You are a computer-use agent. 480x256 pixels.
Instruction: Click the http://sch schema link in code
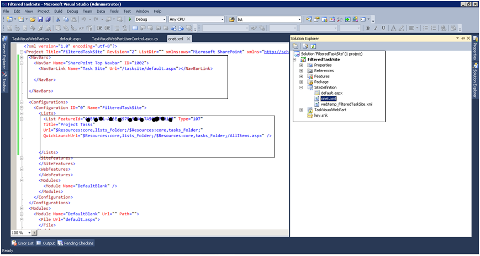[x=276, y=52]
